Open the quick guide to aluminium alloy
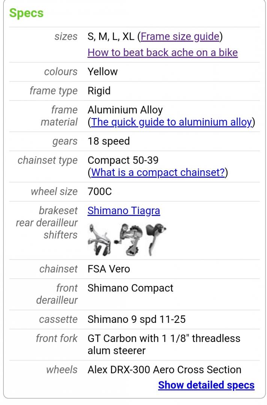 point(171,122)
